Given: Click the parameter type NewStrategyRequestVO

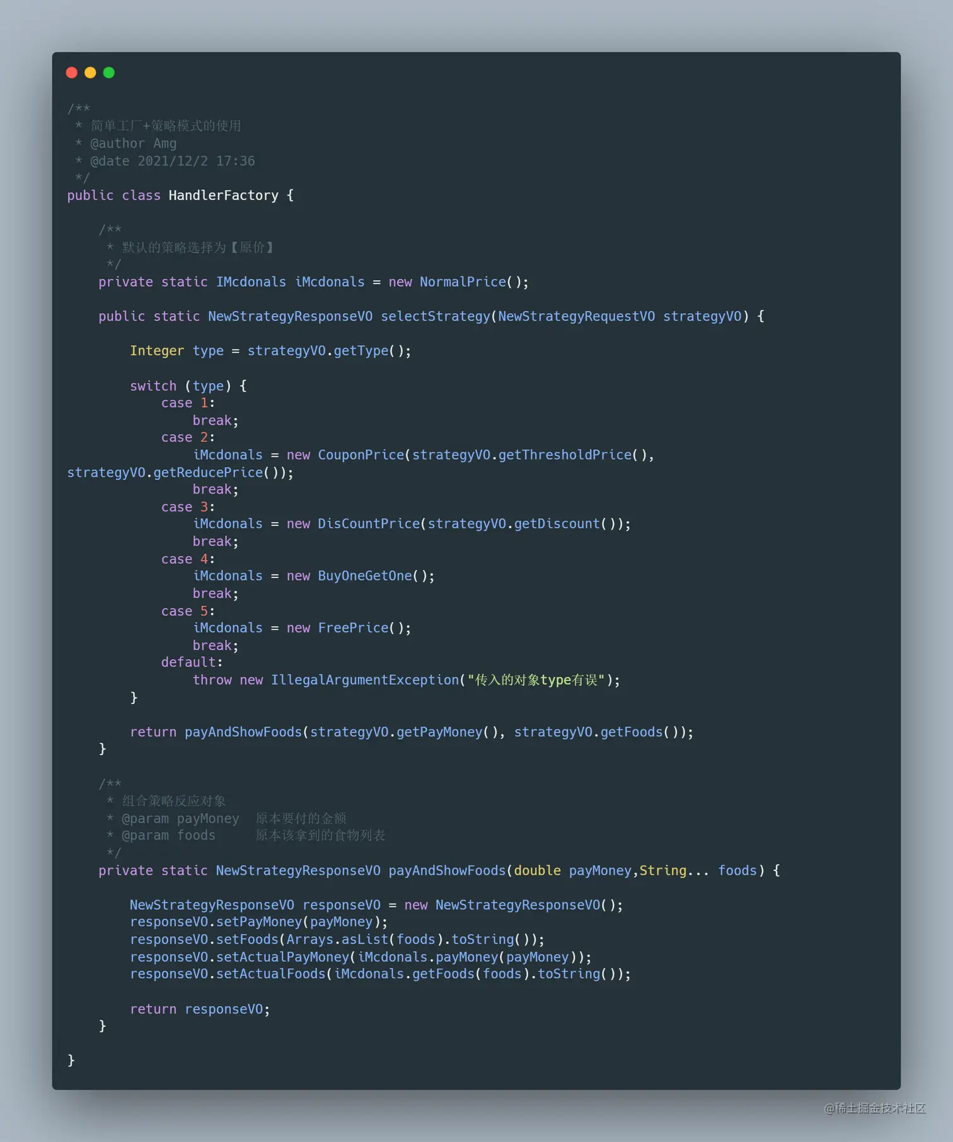Looking at the screenshot, I should pos(577,316).
